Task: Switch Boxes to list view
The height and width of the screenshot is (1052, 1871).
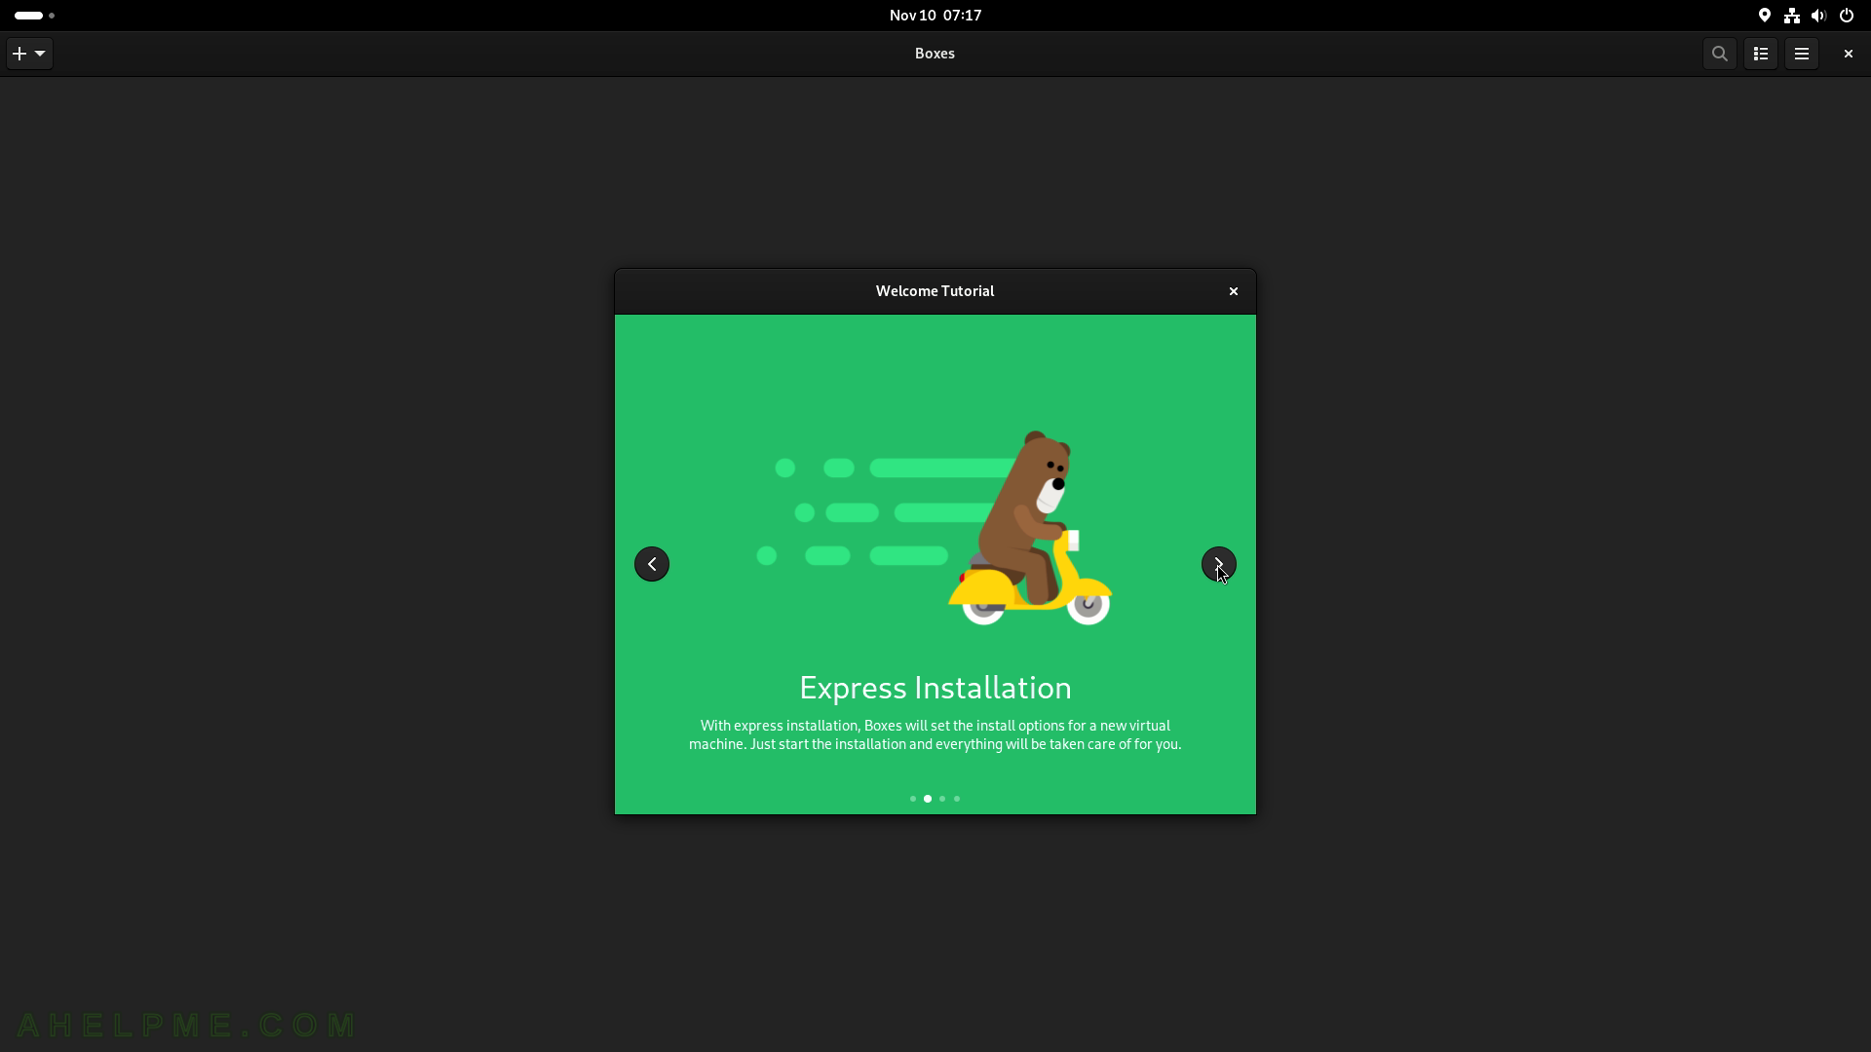Action: click(1761, 54)
